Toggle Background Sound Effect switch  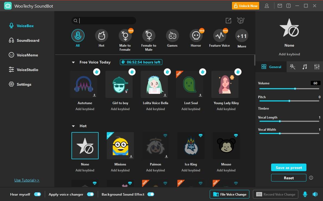point(150,194)
